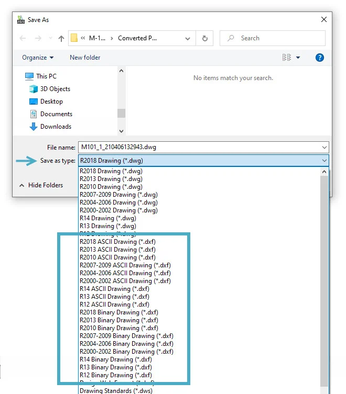Click the New folder button

[85, 58]
